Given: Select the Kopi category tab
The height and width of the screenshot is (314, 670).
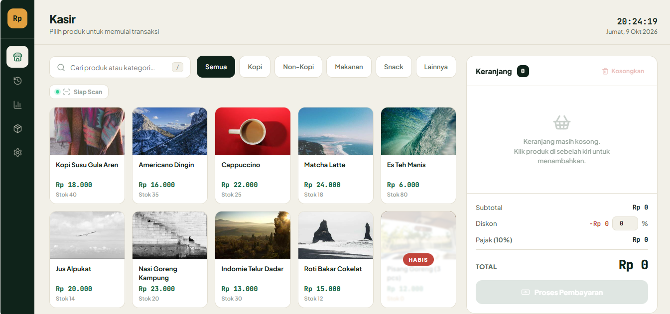Looking at the screenshot, I should tap(255, 67).
